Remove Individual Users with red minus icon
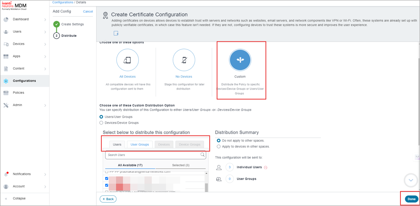This screenshot has height=206, width=420. 266,167
